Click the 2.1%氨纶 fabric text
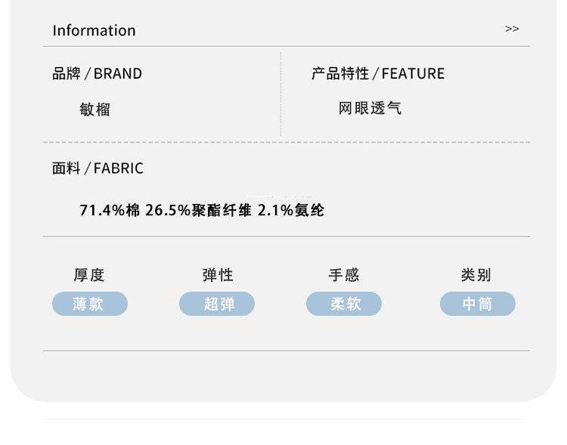The width and height of the screenshot is (567, 445). (291, 211)
